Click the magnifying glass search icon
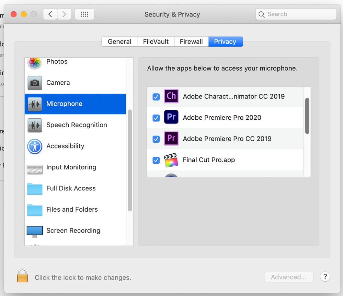 [x=261, y=14]
